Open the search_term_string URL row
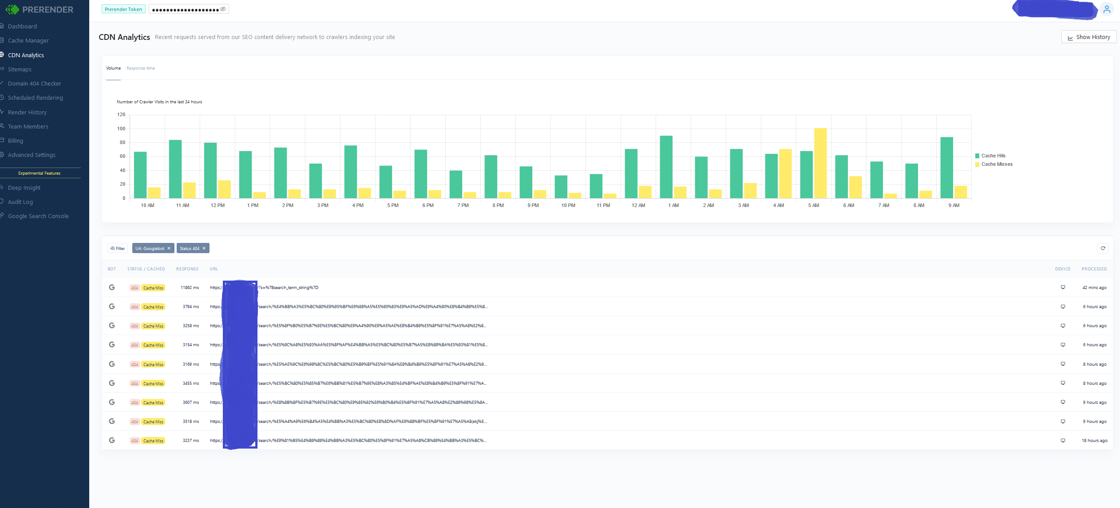1120x508 pixels. click(607, 287)
